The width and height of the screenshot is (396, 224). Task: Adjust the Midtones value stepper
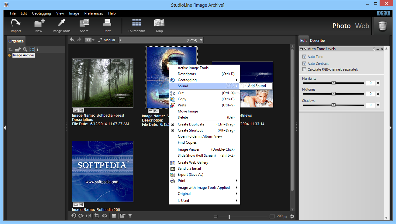(378, 94)
